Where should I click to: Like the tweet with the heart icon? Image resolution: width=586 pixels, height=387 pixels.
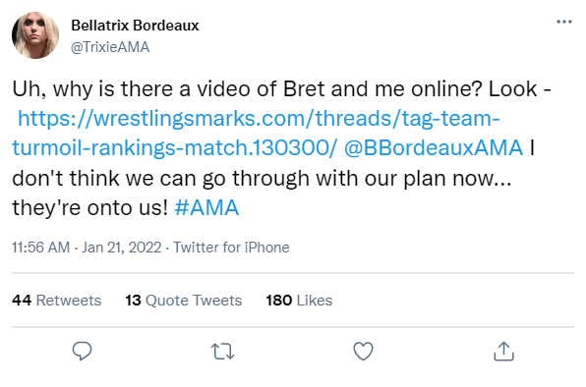point(363,351)
